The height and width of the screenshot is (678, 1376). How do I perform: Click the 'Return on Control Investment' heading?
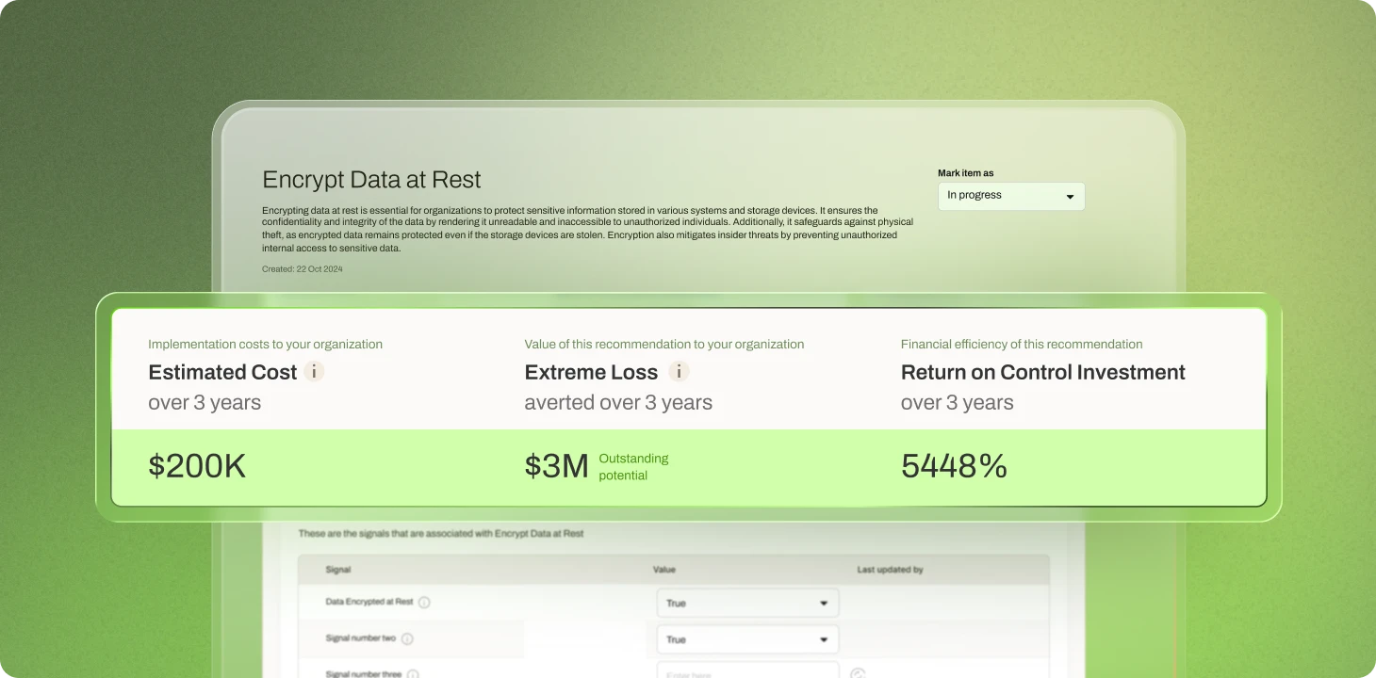[x=1042, y=372]
